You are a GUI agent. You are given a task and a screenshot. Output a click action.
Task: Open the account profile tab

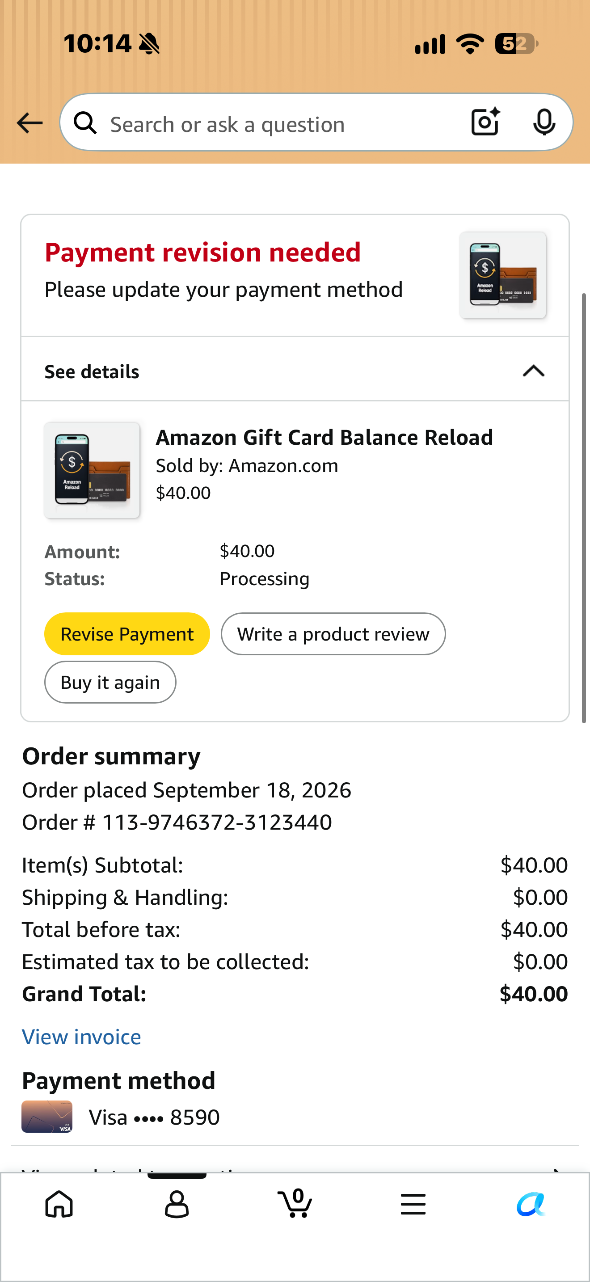click(177, 1204)
